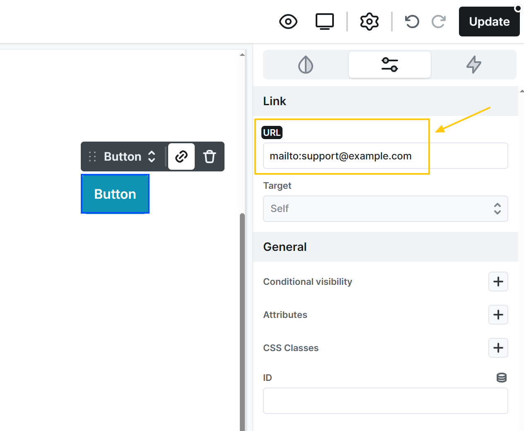The height and width of the screenshot is (431, 524).
Task: Click the dynamic data icon beside ID
Action: (x=501, y=378)
